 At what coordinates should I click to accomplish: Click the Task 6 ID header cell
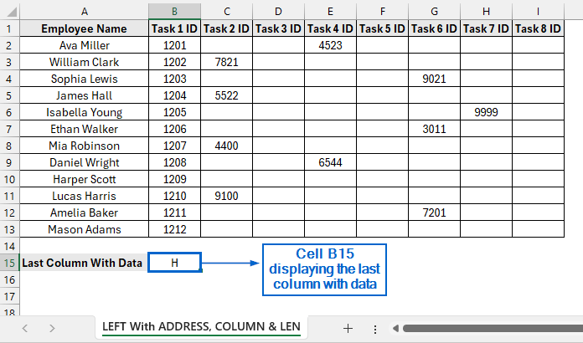[434, 28]
